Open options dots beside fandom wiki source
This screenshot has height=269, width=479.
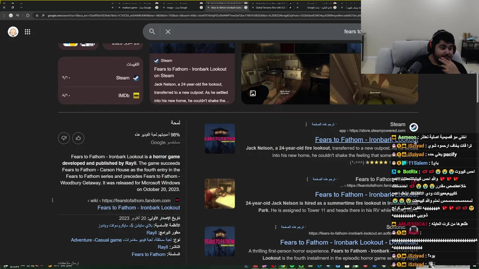pyautogui.click(x=52, y=200)
